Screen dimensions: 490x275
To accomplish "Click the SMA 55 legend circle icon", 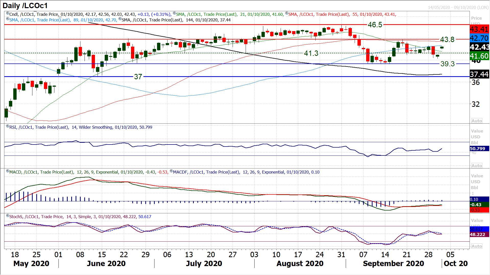I will (286, 13).
